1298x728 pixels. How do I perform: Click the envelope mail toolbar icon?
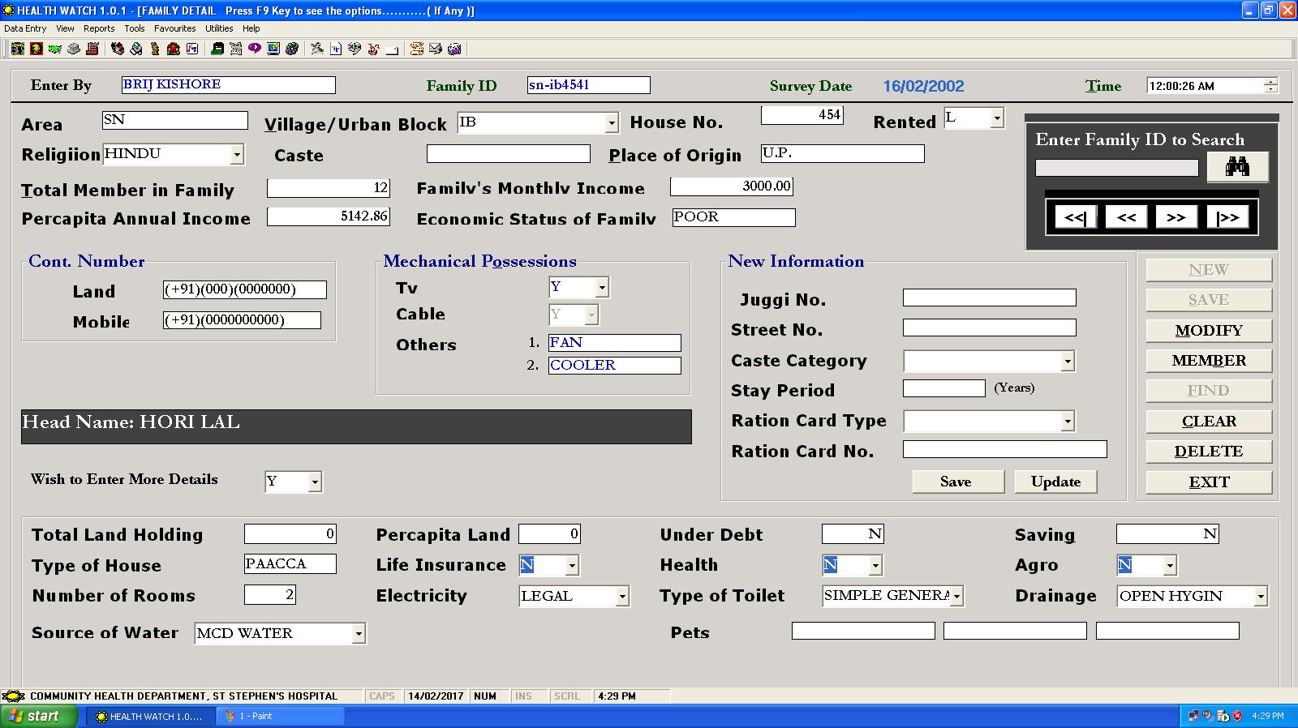pos(436,49)
